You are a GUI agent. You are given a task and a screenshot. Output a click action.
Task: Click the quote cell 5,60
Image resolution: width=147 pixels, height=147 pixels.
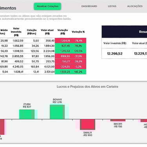tap(36, 41)
